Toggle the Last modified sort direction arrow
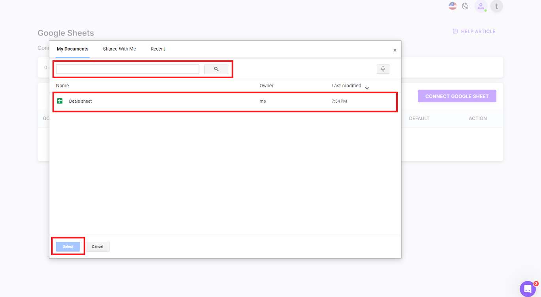The width and height of the screenshot is (541, 297). [367, 87]
